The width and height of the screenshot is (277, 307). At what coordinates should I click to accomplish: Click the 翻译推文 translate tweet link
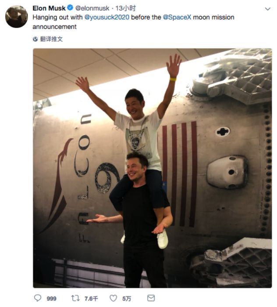pos(51,39)
